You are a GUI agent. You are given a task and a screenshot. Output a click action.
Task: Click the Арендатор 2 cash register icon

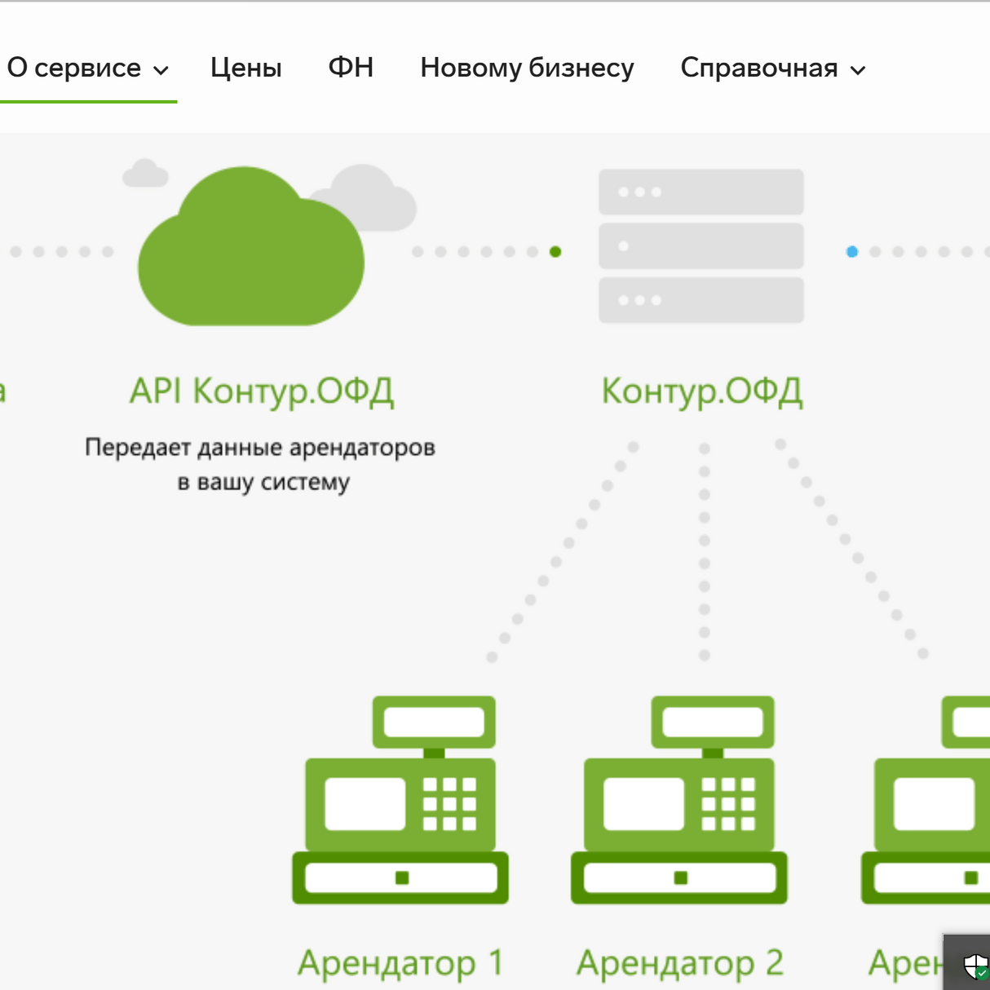[x=679, y=800]
